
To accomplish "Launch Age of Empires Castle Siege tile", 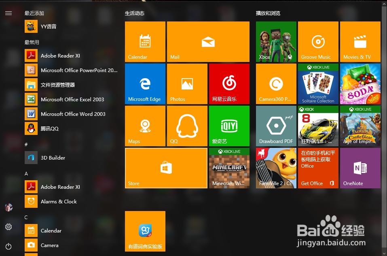I will click(360, 126).
